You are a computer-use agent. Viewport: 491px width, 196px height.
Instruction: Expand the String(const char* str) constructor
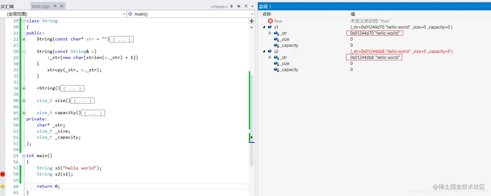pos(24,39)
